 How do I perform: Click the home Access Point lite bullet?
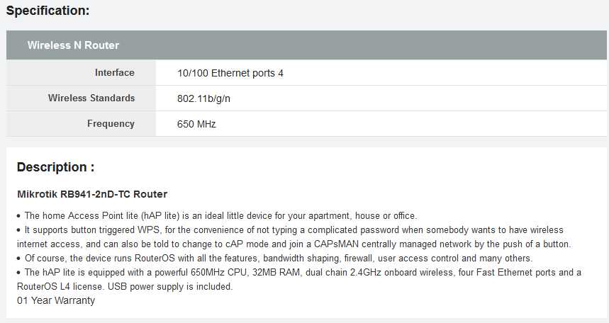click(220, 215)
